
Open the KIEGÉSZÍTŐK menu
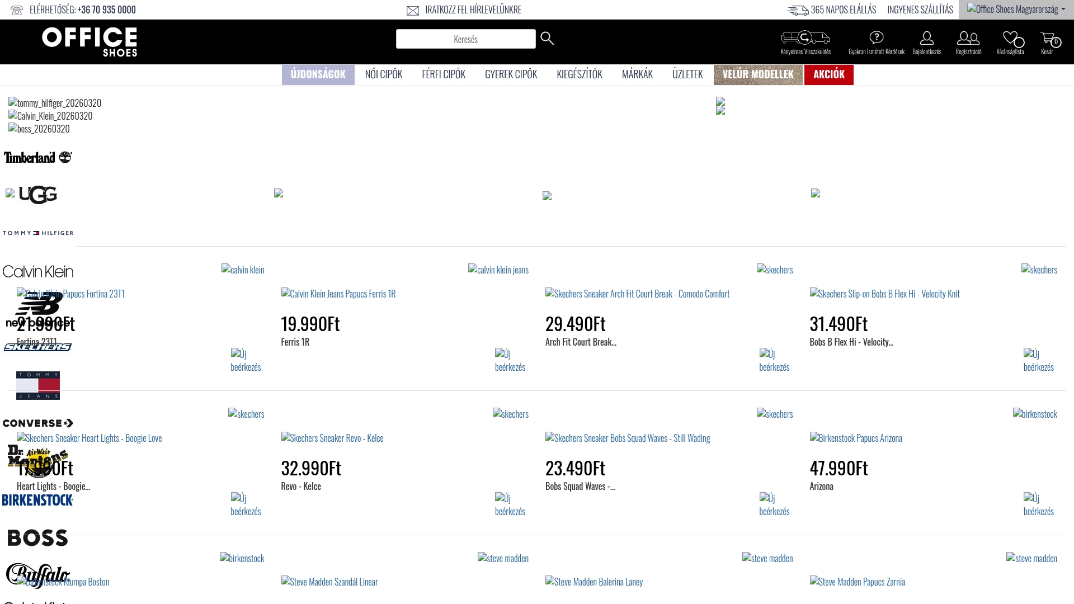pos(580,74)
